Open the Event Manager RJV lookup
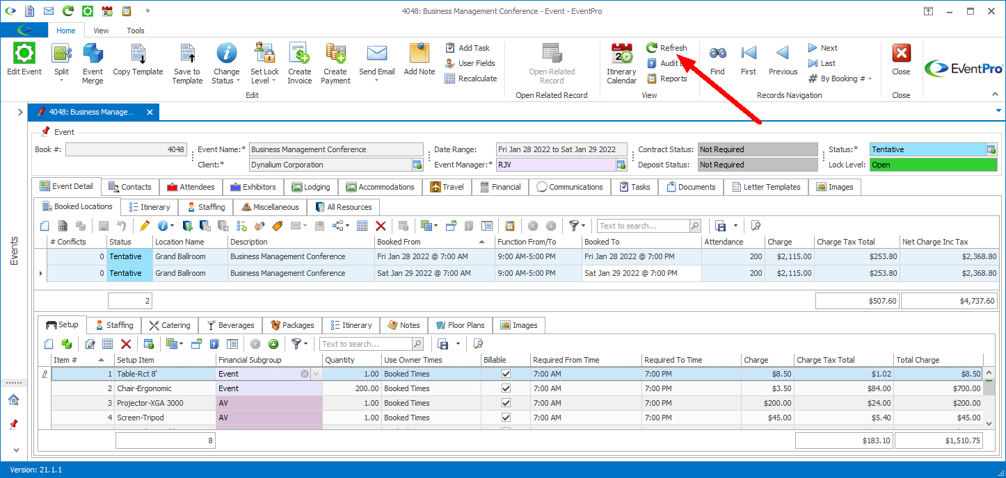 pos(621,165)
